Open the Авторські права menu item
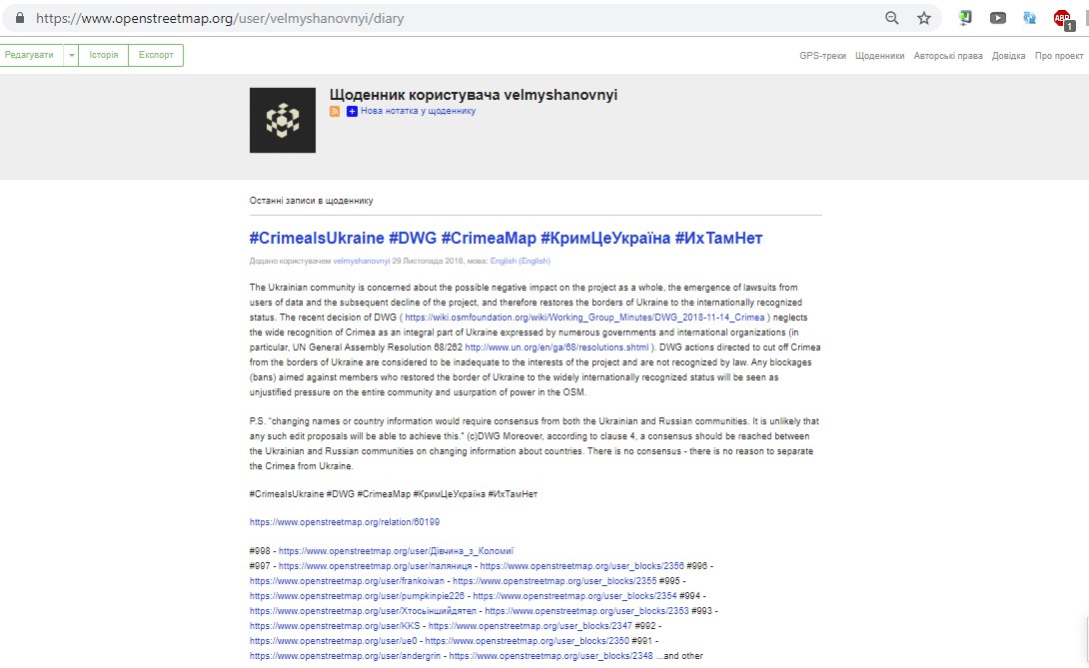The image size is (1089, 668). tap(948, 56)
